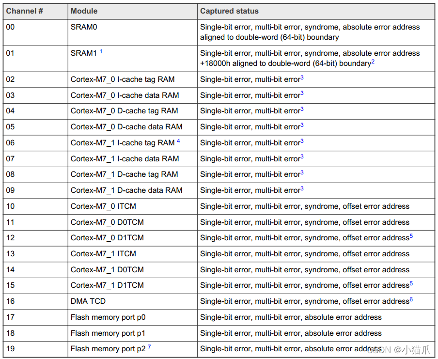Click 'Cortex-M7_1 ITCM' module text
The width and height of the screenshot is (438, 359).
tap(103, 254)
